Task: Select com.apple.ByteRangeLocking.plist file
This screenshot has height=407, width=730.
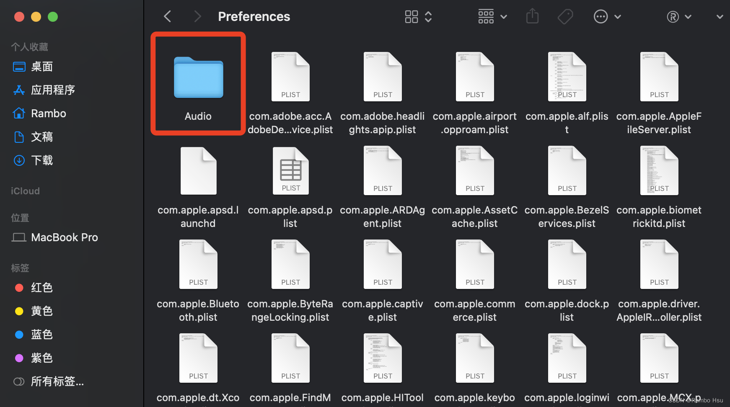Action: (290, 264)
